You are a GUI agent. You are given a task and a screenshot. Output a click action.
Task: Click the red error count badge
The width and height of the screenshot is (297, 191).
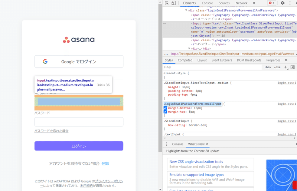(x=271, y=3)
